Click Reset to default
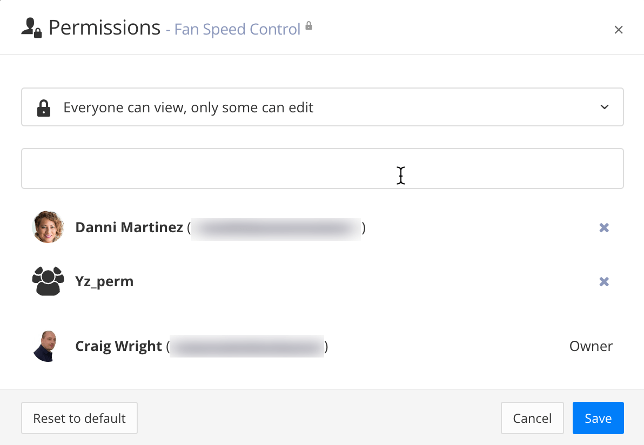Image resolution: width=644 pixels, height=445 pixels. (x=79, y=418)
